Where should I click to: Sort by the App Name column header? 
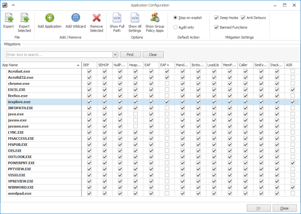point(41,65)
